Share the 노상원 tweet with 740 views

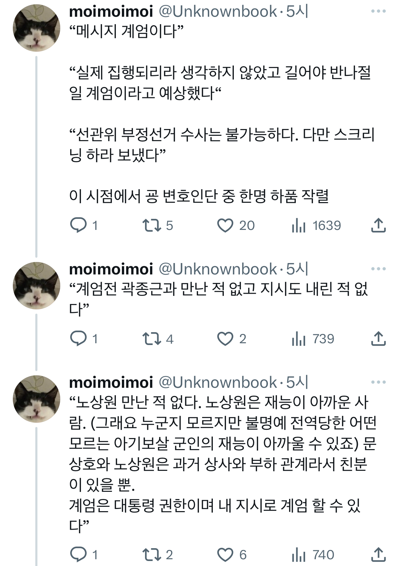(x=378, y=555)
